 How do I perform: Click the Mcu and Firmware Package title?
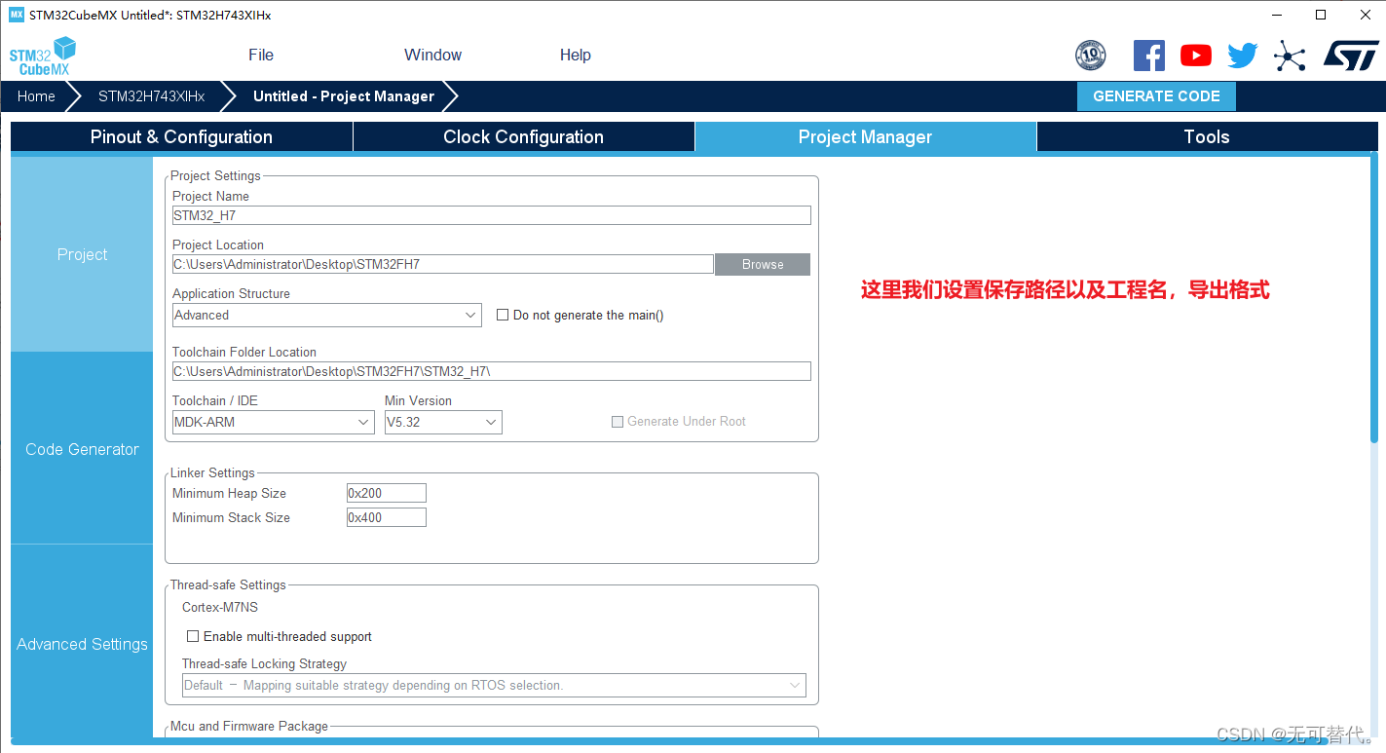[249, 726]
